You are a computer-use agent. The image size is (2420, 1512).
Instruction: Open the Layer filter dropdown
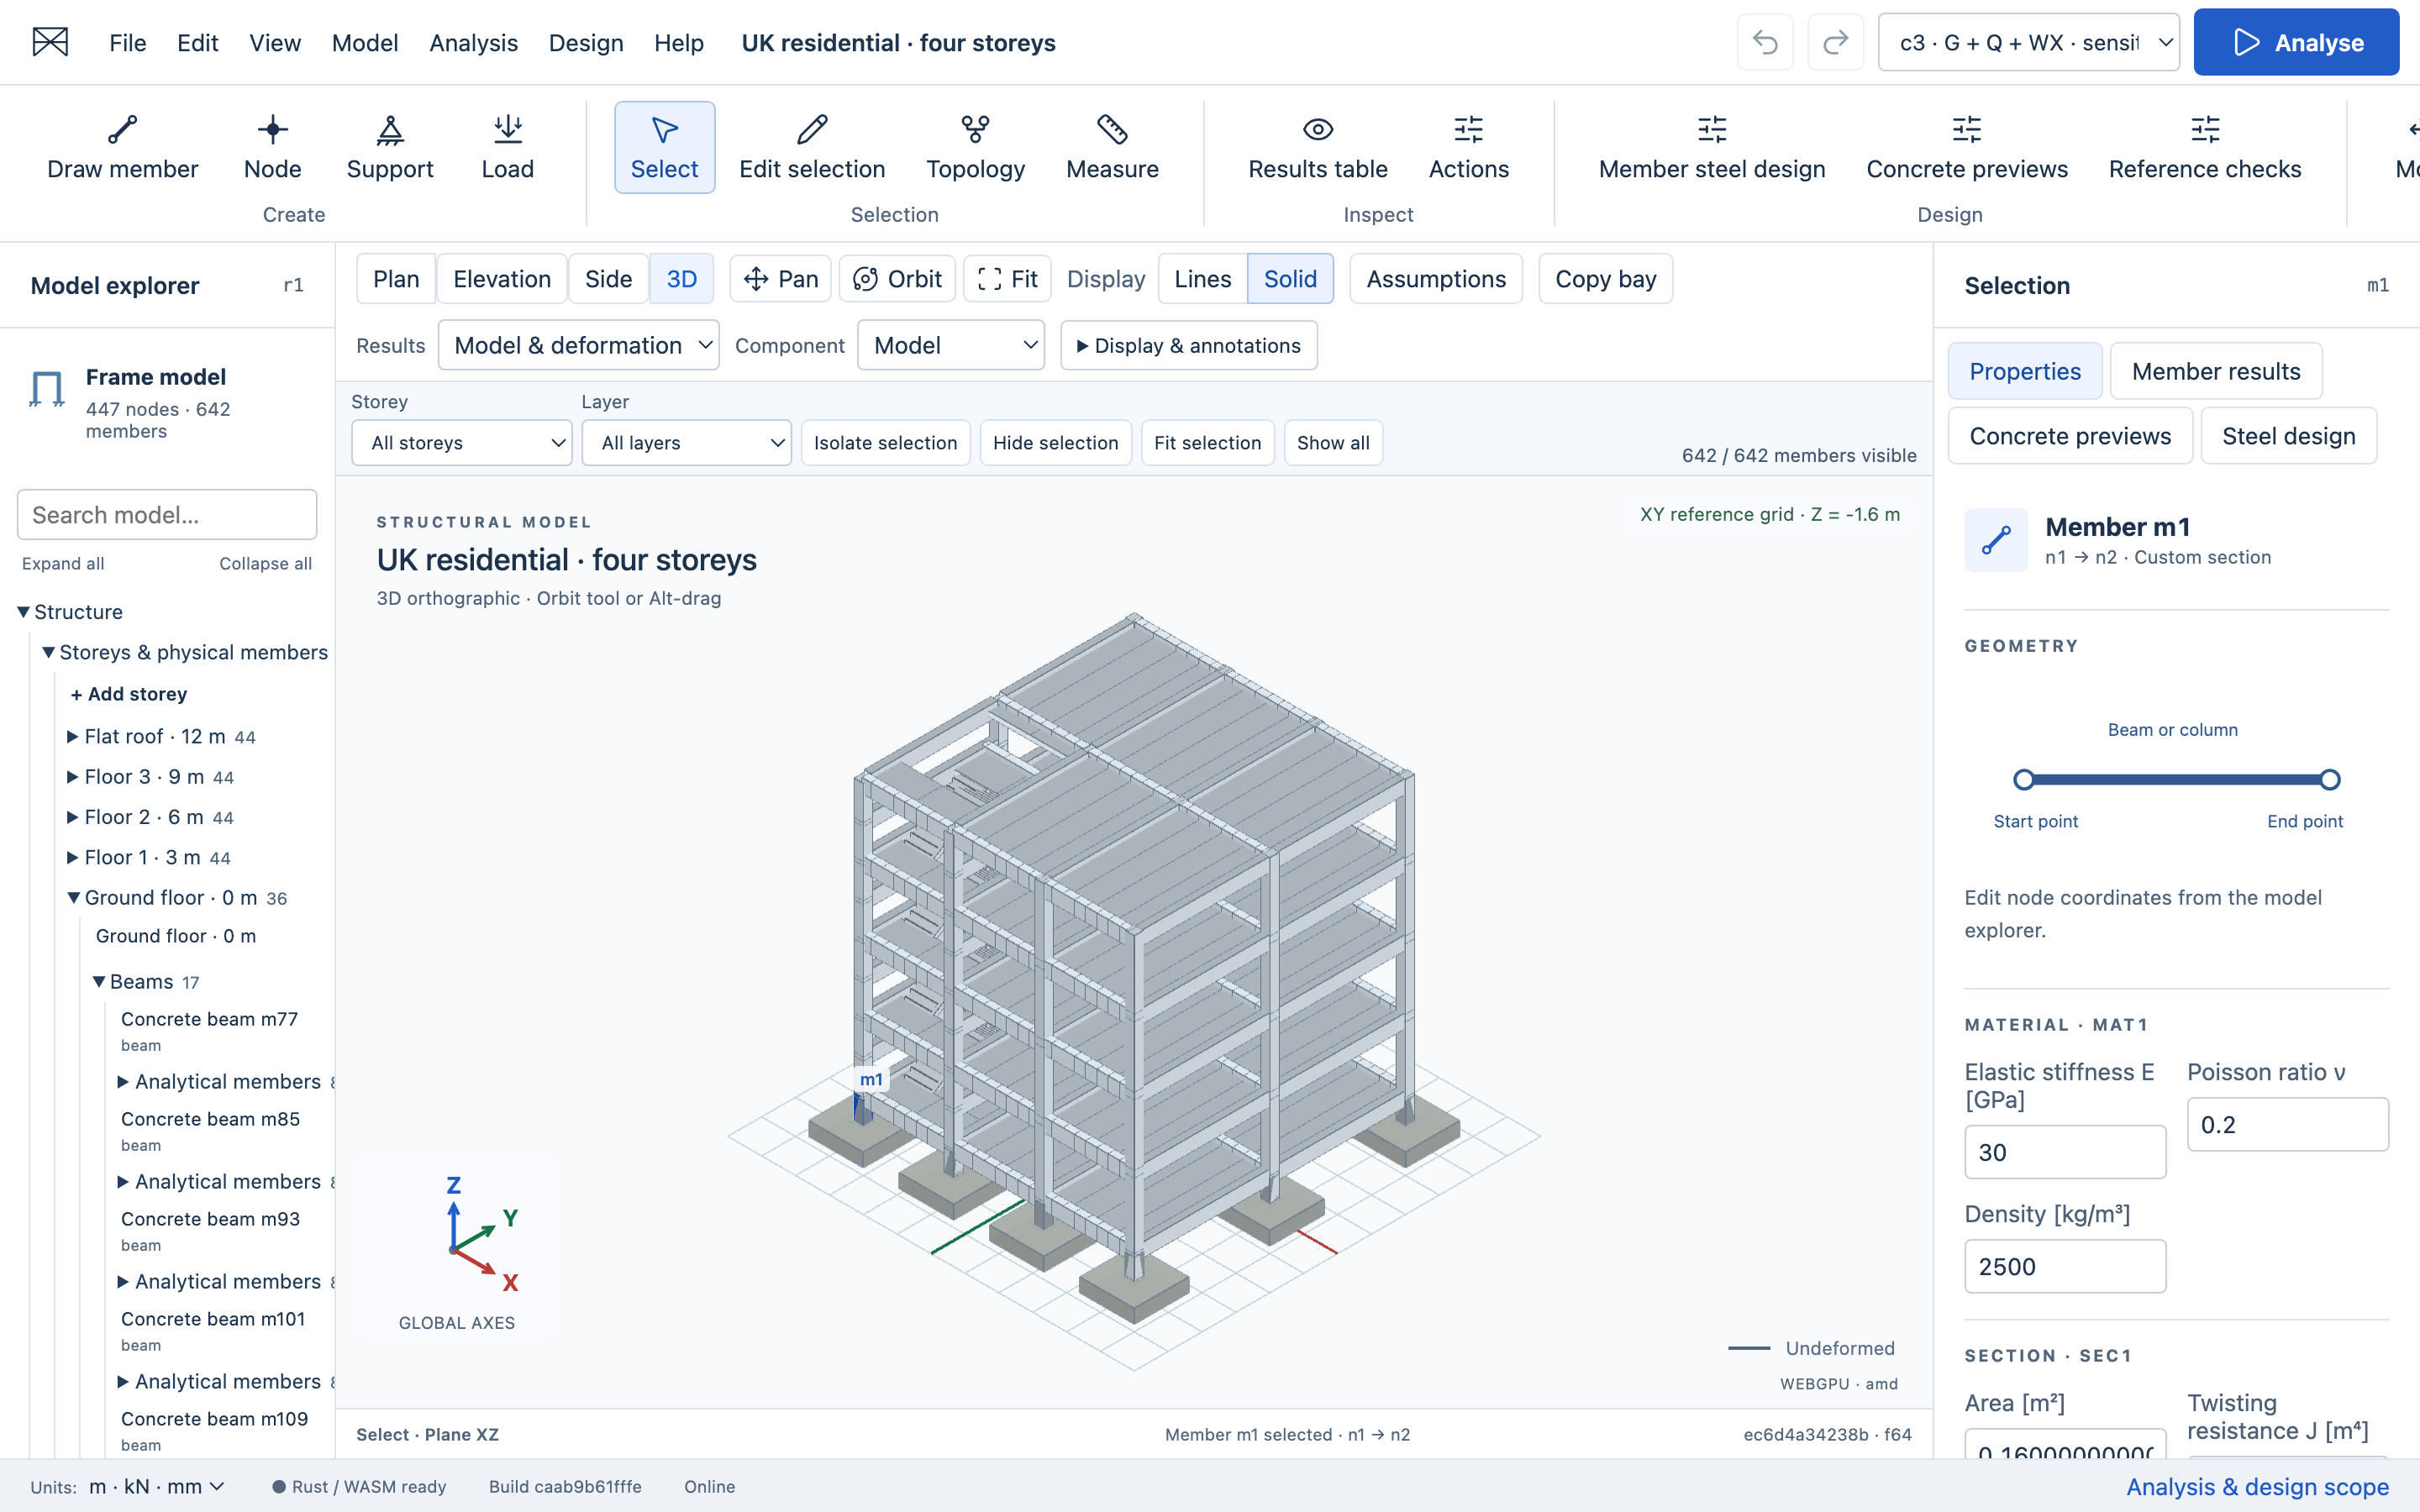tap(687, 442)
